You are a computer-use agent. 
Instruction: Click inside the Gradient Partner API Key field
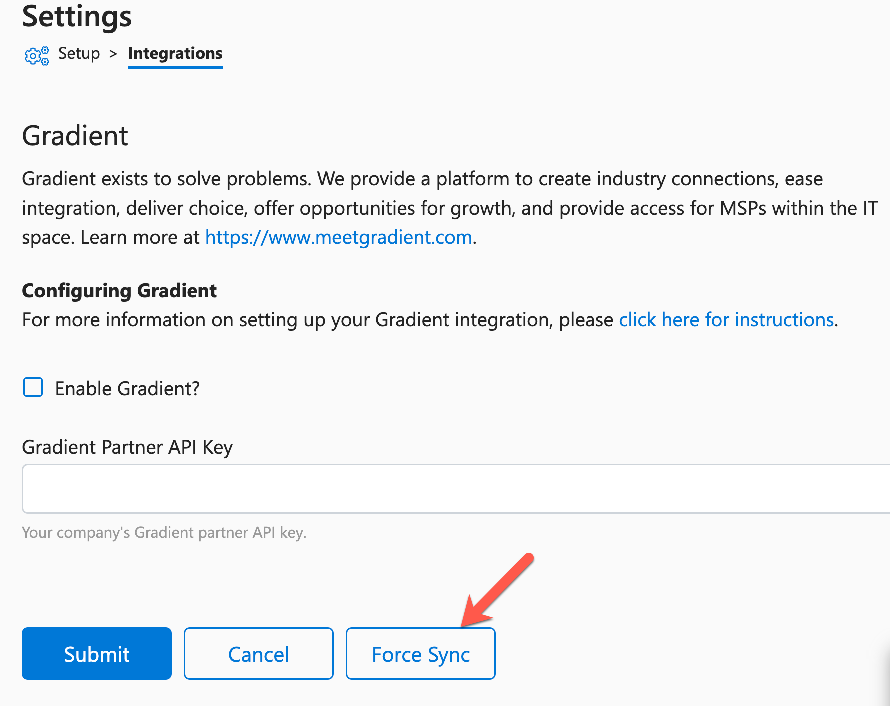[445, 488]
